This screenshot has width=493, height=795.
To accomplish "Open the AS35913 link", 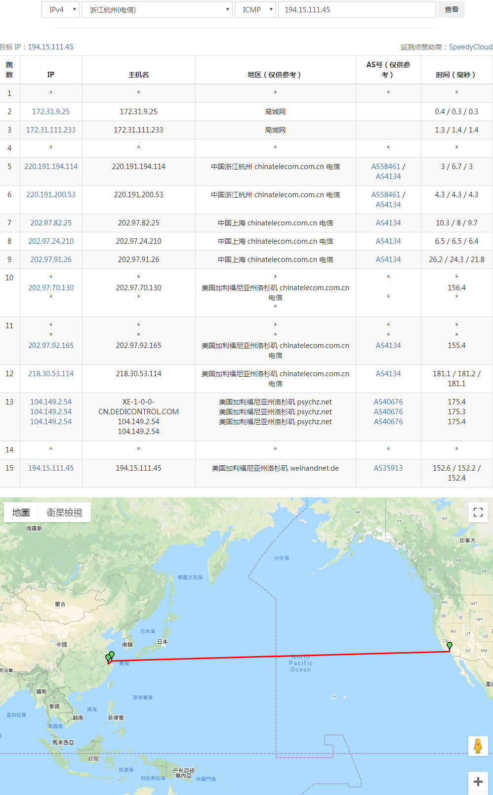I will point(388,468).
